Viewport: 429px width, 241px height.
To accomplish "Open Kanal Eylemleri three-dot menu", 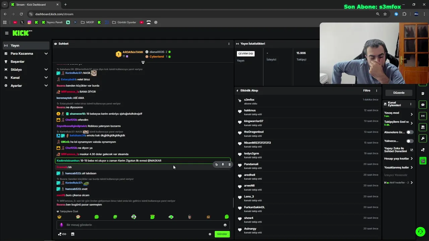I will pos(411,104).
